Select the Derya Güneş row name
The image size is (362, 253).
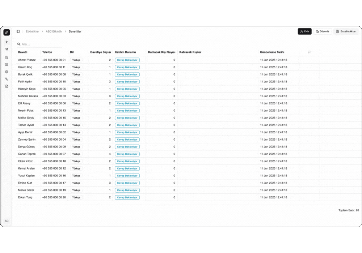click(x=26, y=147)
